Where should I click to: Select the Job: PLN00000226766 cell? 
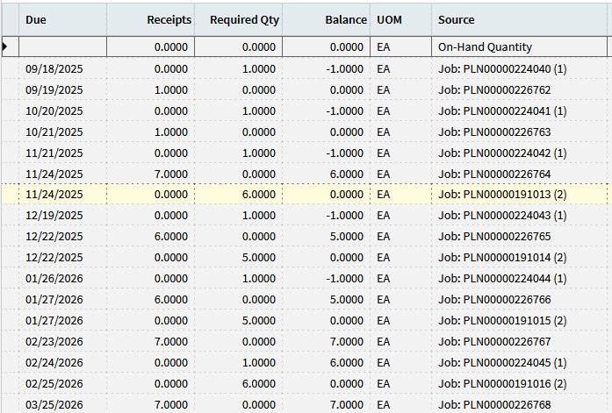[x=520, y=300]
